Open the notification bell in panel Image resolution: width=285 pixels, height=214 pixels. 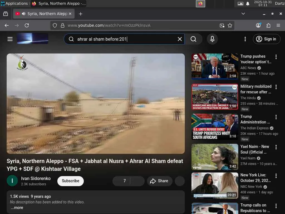coord(247,4)
